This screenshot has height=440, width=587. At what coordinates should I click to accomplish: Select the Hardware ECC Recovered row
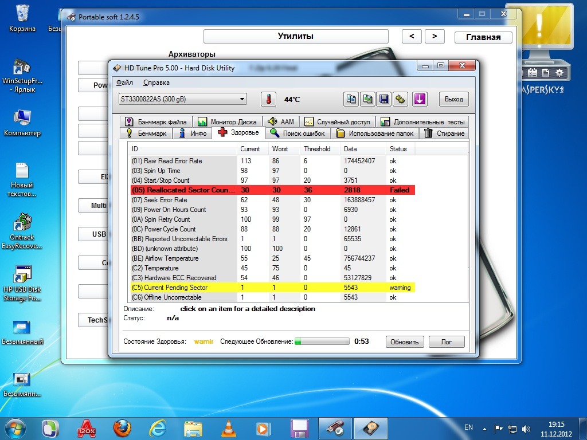272,278
